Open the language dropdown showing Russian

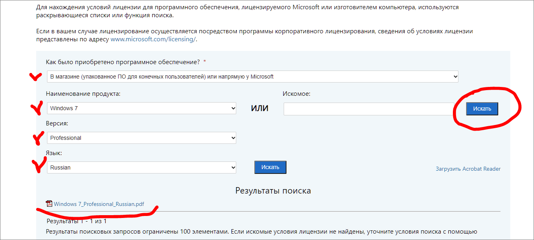pos(141,167)
